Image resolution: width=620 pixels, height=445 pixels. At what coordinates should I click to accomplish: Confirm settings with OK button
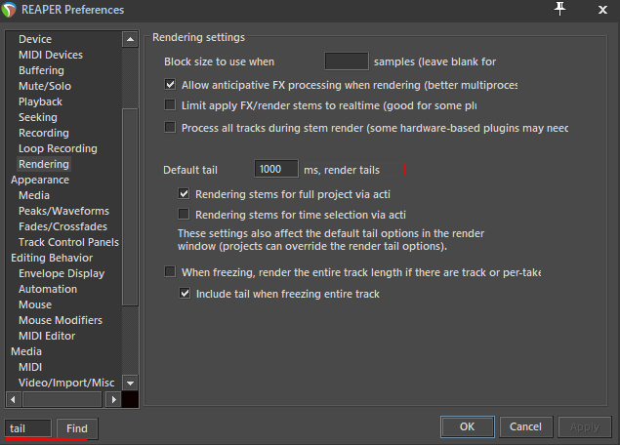click(468, 426)
